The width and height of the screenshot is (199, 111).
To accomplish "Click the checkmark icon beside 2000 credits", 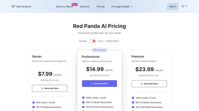I will pyautogui.click(x=83, y=98).
